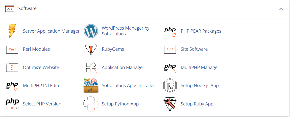290x117 pixels.
Task: Click the Optimize Website gear icon
Action: tap(12, 67)
